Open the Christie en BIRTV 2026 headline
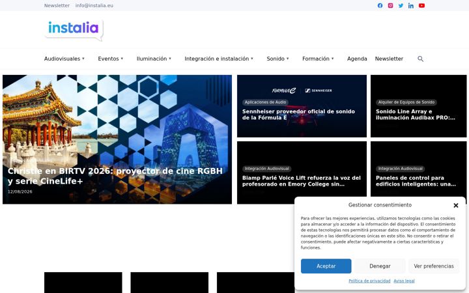469x293 pixels. [115, 176]
